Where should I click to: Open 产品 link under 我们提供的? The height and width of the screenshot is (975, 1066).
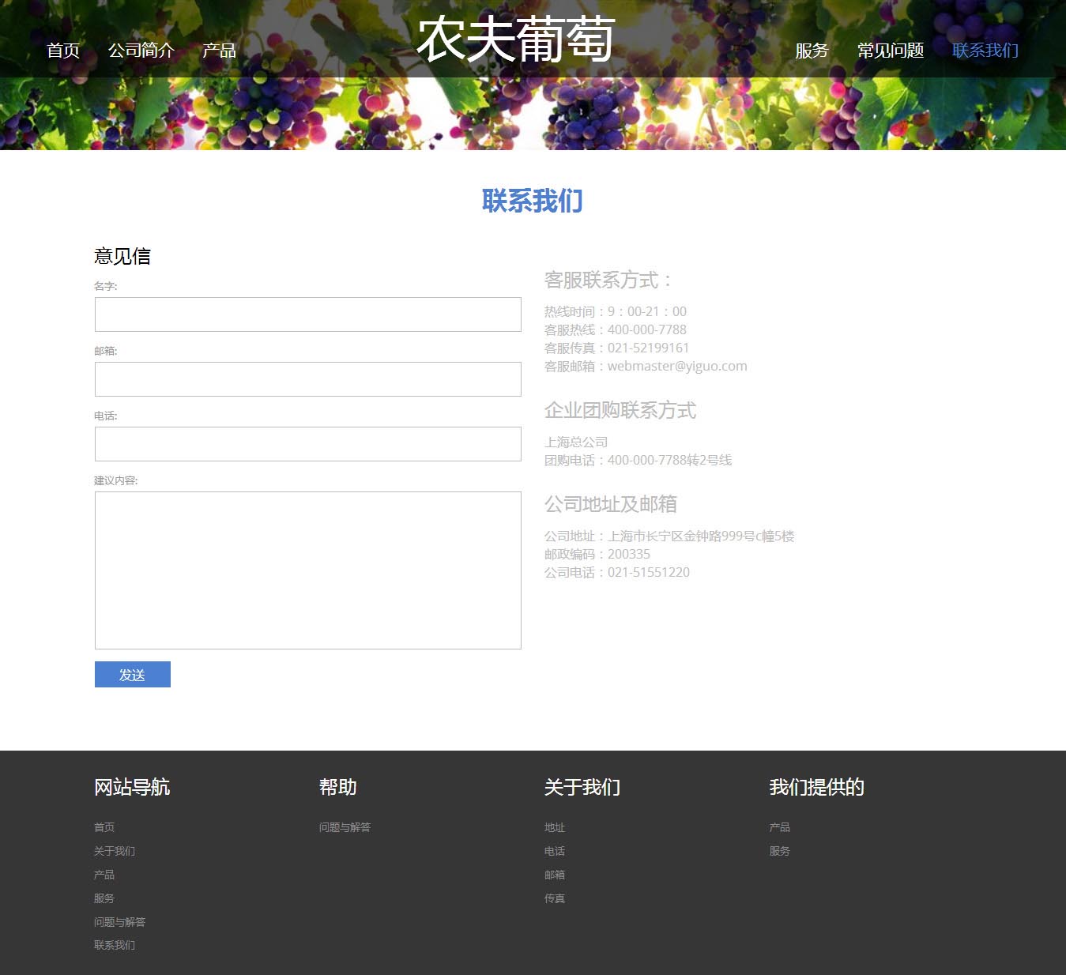780,827
